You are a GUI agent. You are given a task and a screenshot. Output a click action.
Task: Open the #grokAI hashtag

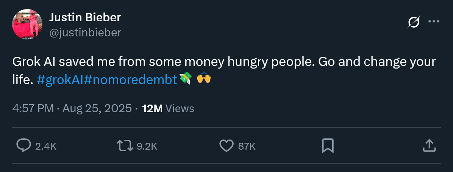point(59,80)
